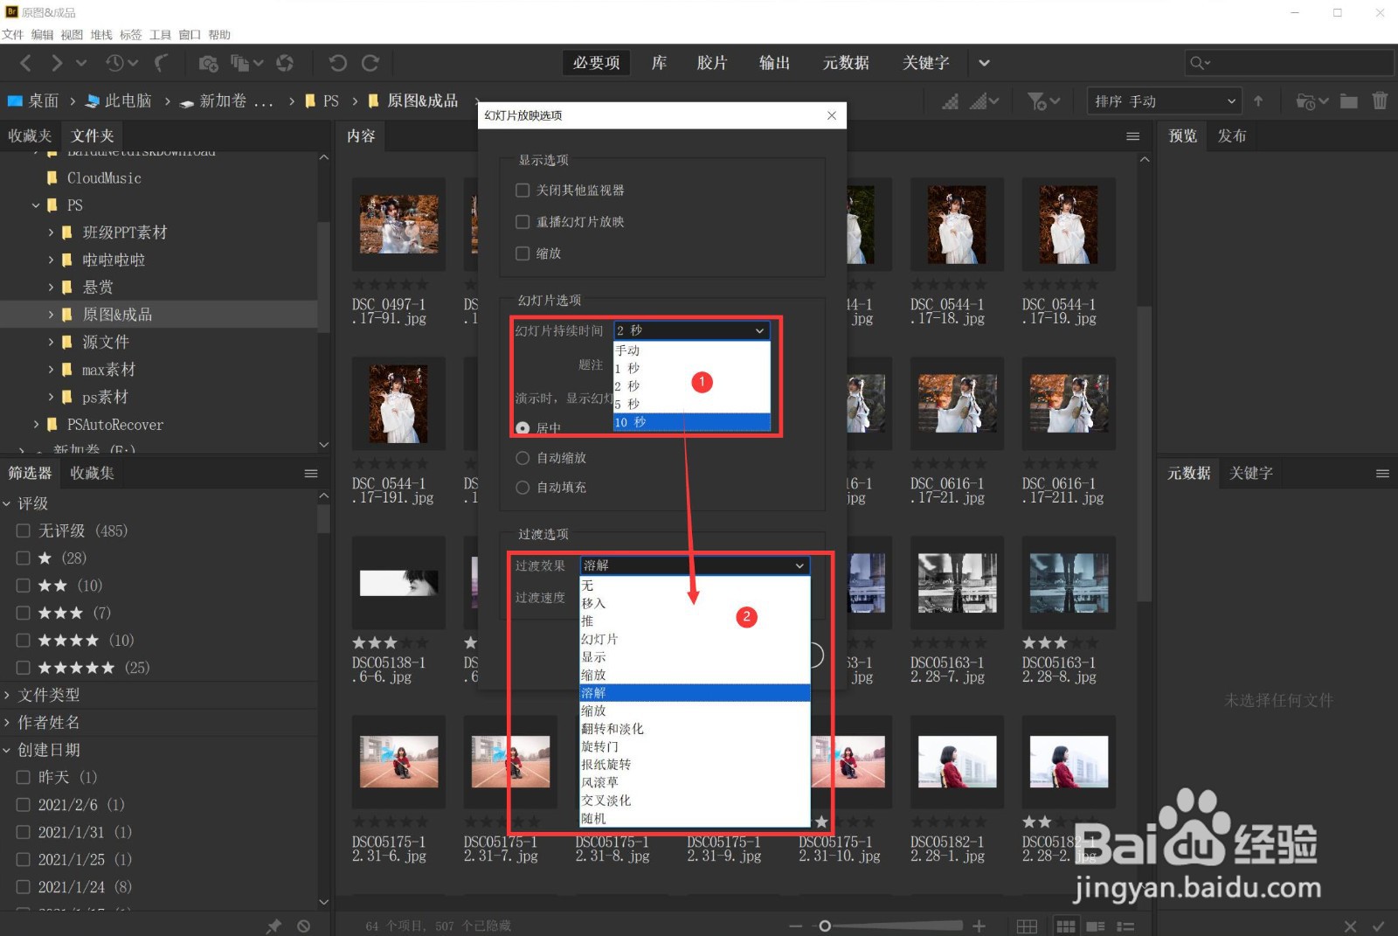Click the clear filter icon
The height and width of the screenshot is (936, 1398).
[x=304, y=926]
